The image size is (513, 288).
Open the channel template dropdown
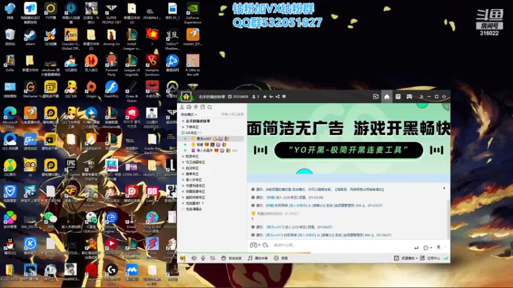pos(406,258)
